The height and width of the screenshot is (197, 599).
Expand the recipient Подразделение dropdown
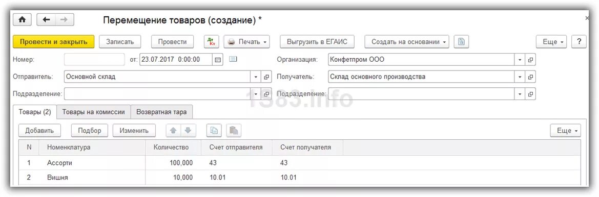[x=520, y=94]
